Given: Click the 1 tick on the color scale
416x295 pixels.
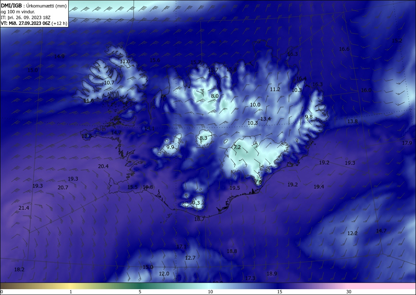Looking at the screenshot, I should click(x=71, y=292).
